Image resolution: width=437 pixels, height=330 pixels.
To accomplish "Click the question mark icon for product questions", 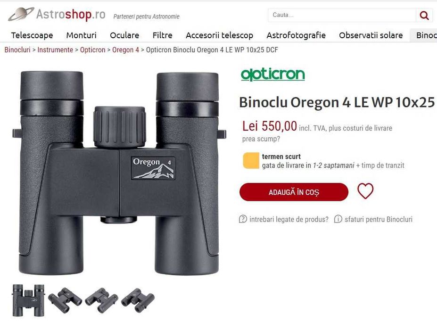I will [243, 219].
